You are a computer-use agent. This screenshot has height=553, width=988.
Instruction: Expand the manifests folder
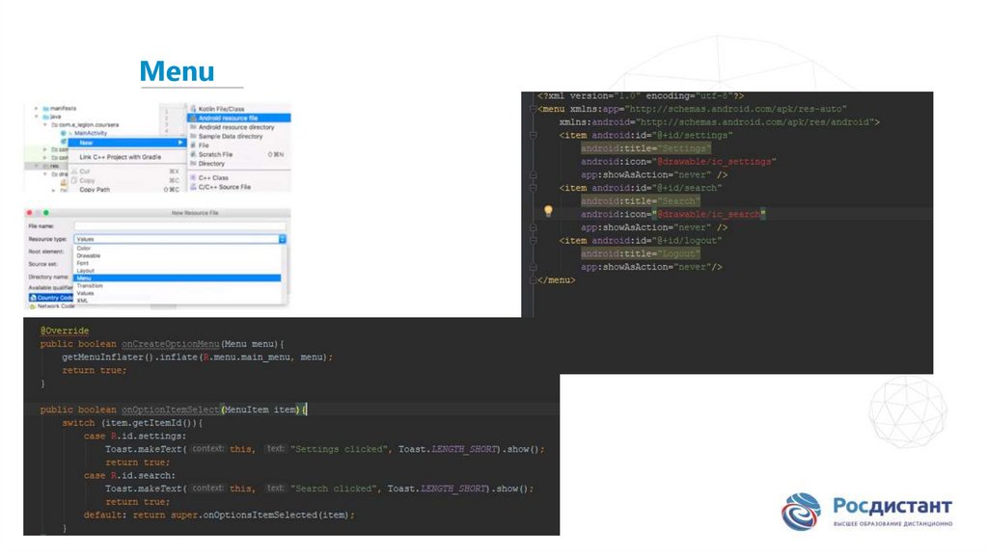click(35, 109)
